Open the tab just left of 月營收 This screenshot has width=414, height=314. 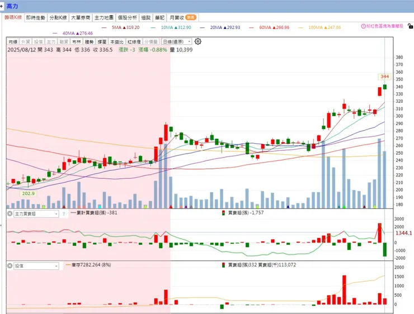coord(160,18)
